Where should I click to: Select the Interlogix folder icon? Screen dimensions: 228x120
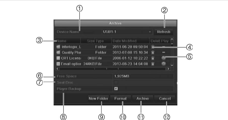point(58,47)
